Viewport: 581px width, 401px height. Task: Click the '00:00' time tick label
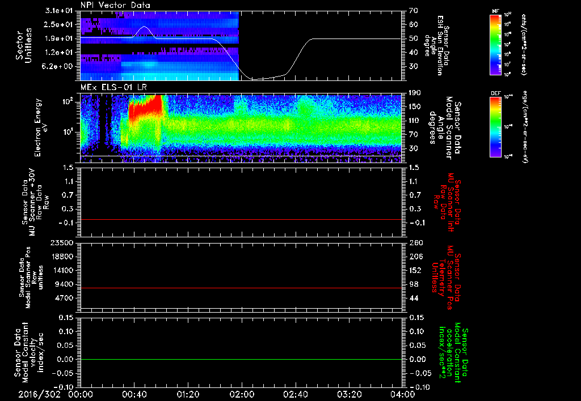(x=81, y=394)
